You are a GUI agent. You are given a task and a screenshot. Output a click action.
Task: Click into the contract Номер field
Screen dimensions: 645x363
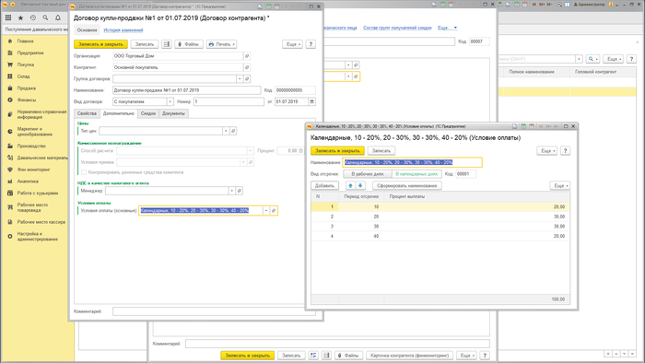point(229,101)
